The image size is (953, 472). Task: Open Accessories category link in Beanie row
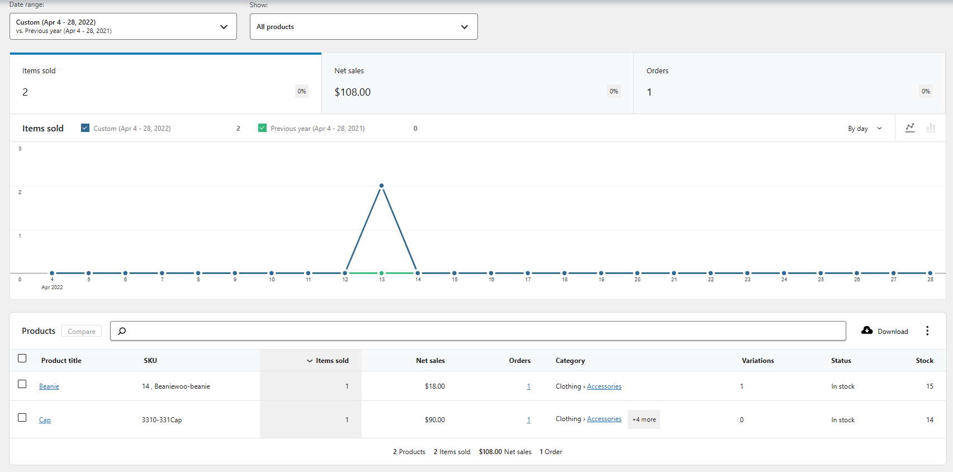604,386
